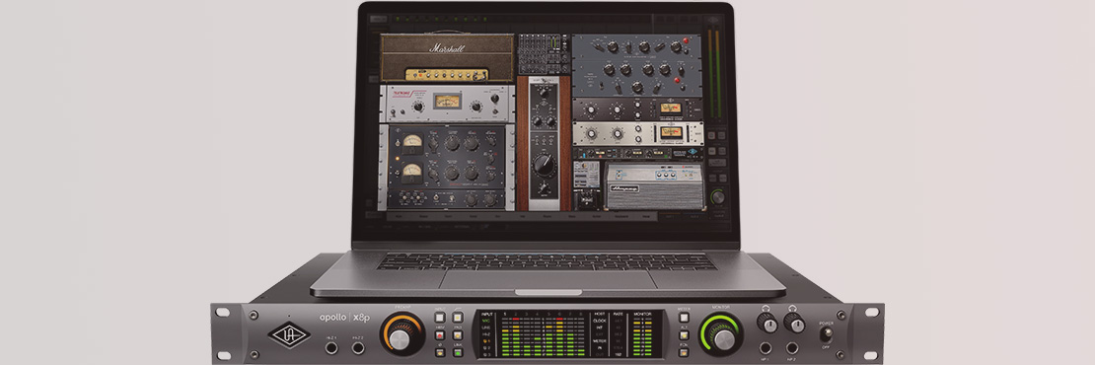Viewport: 1095px width, 365px height.
Task: Adjust the Teletronix peak reduction knob
Action: pos(476,107)
